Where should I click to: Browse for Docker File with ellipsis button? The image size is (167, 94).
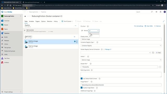pyautogui.click(x=160, y=67)
